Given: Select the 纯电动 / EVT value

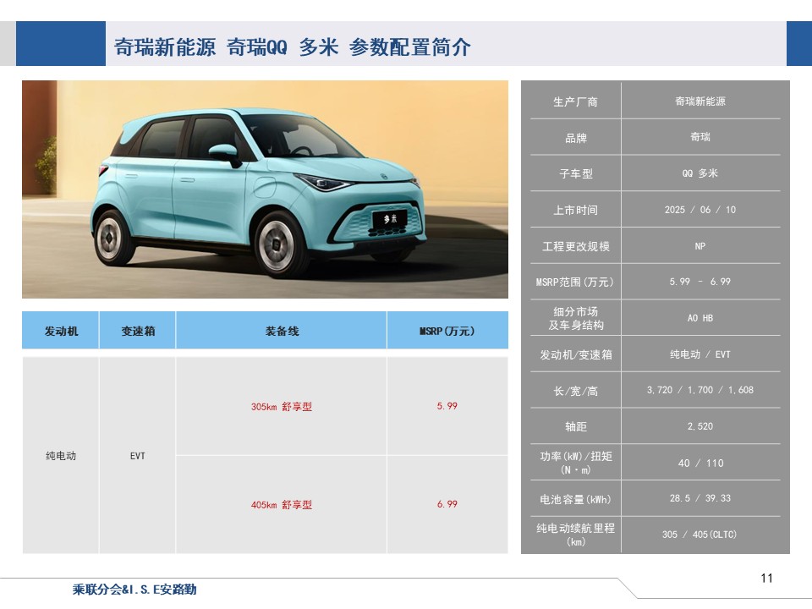Looking at the screenshot, I should point(700,354).
